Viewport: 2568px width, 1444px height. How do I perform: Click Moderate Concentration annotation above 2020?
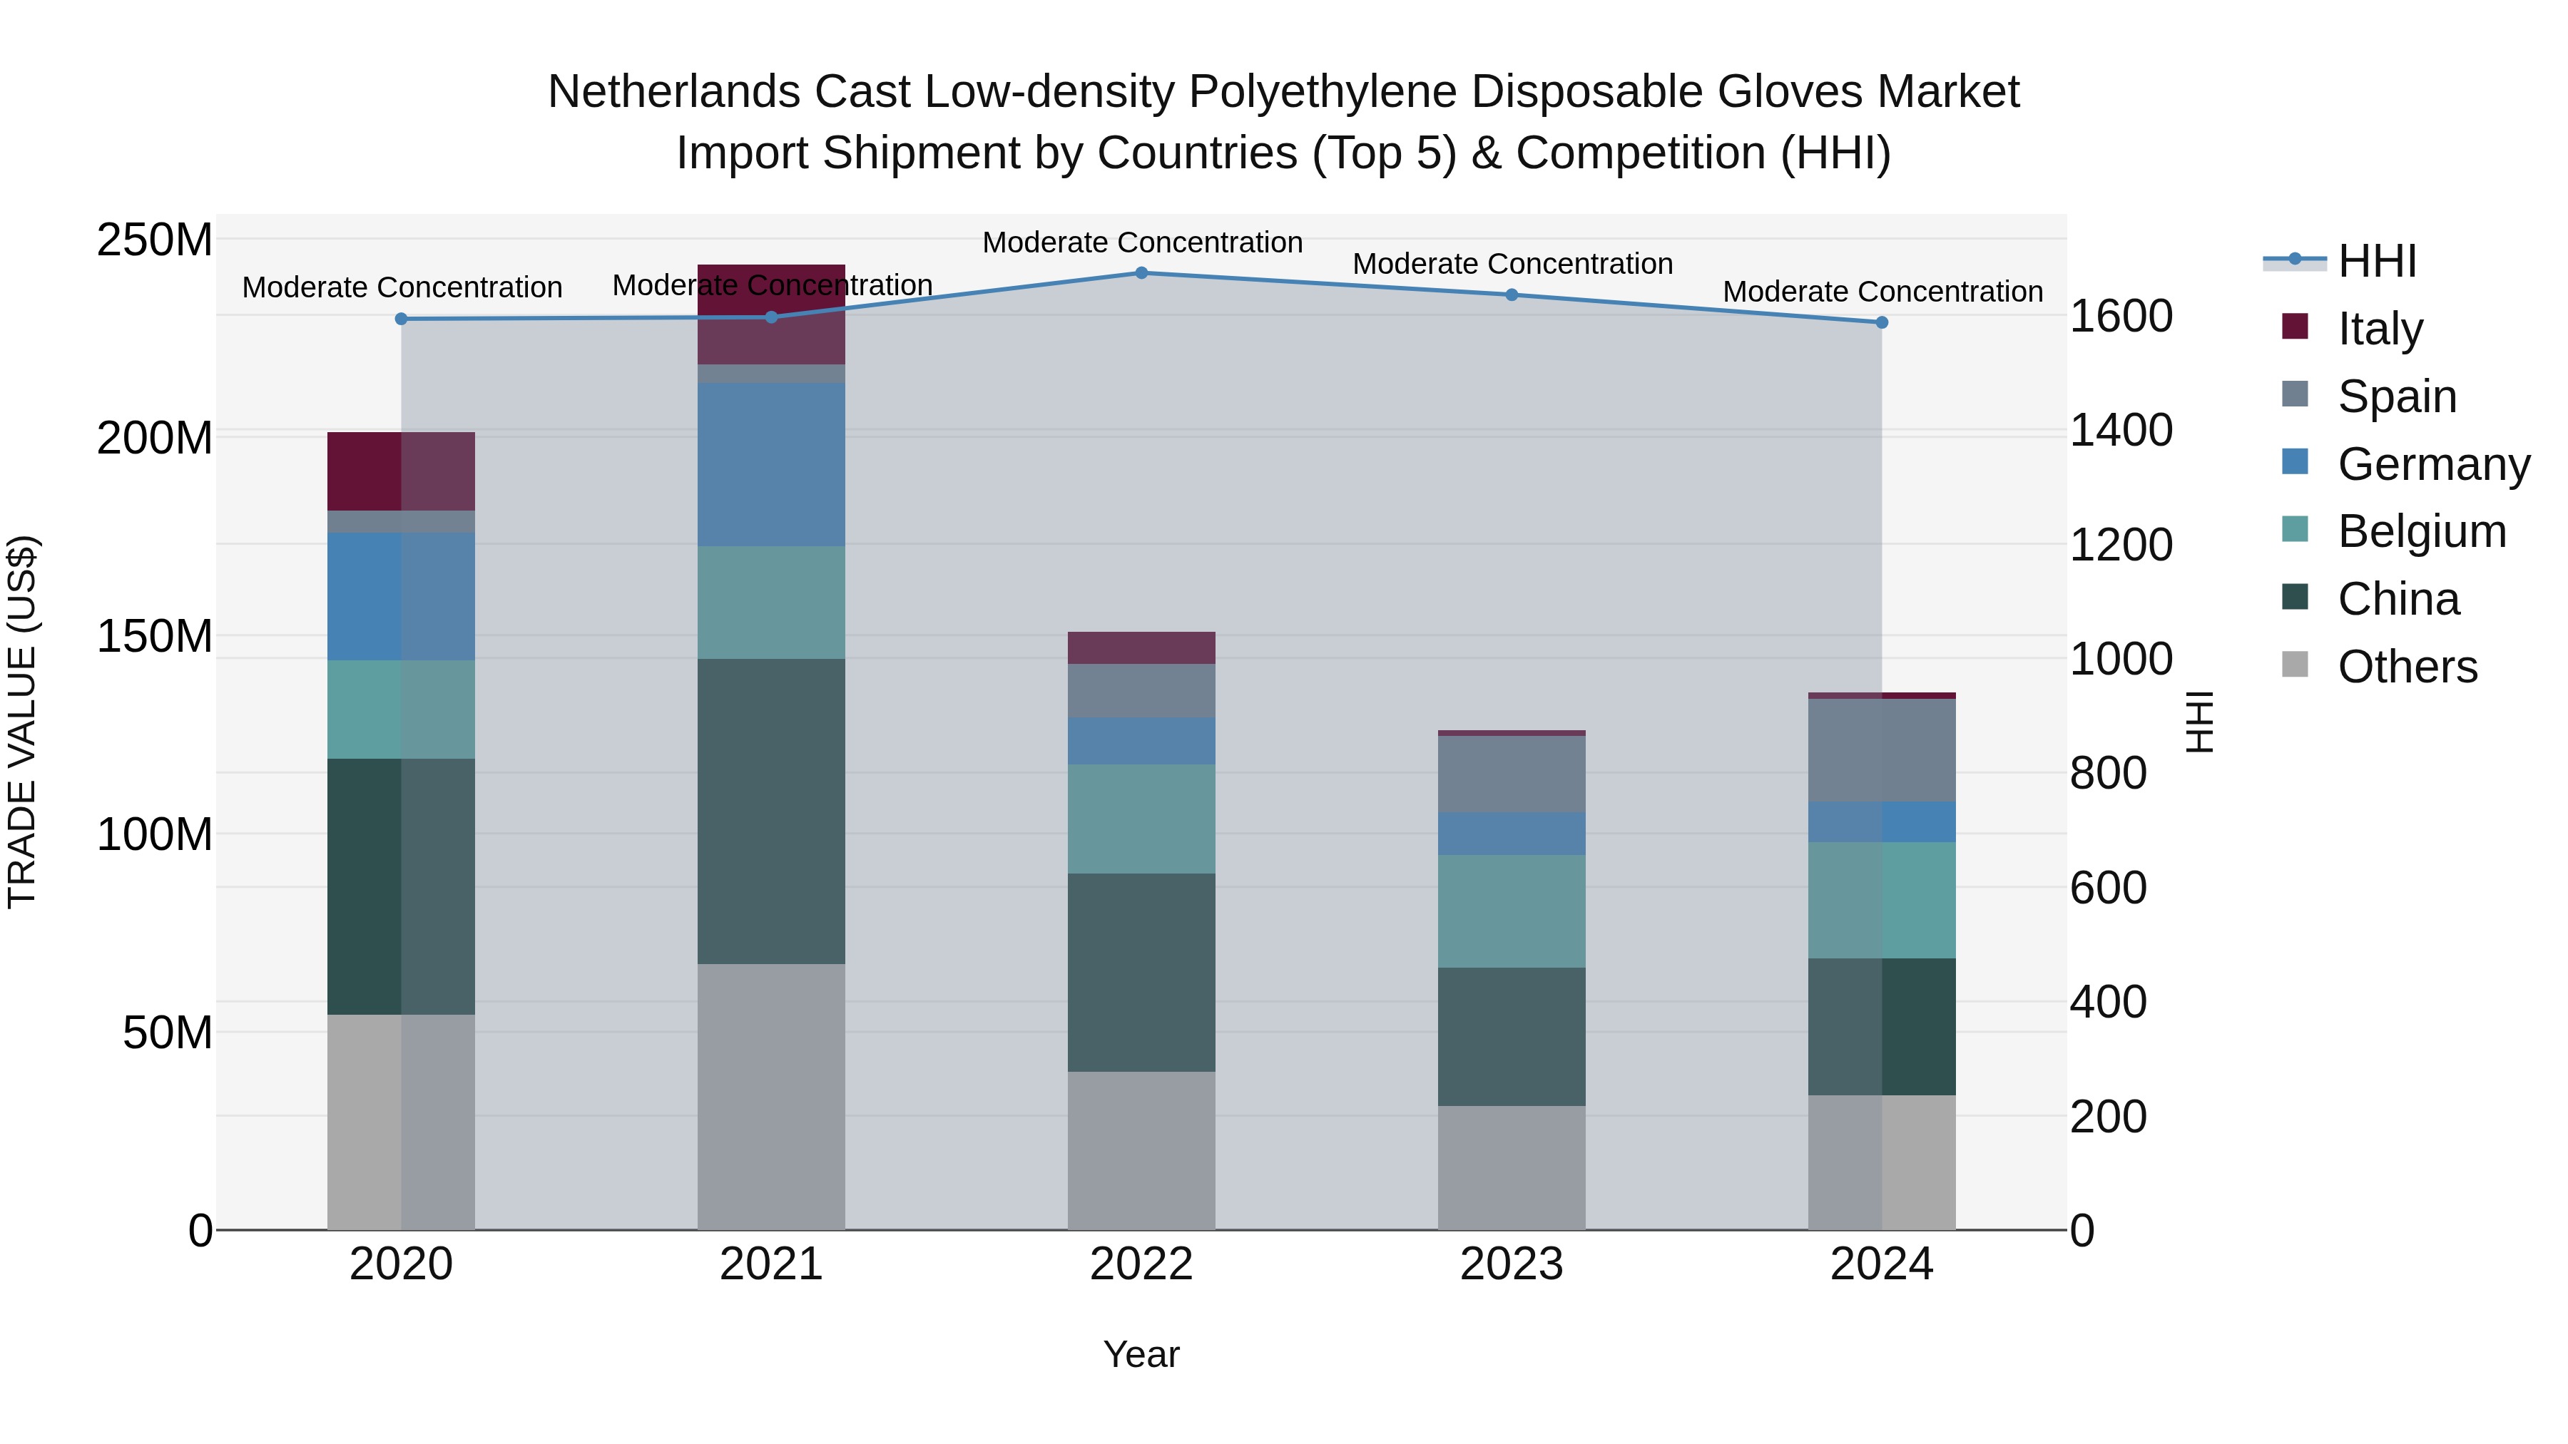(402, 287)
